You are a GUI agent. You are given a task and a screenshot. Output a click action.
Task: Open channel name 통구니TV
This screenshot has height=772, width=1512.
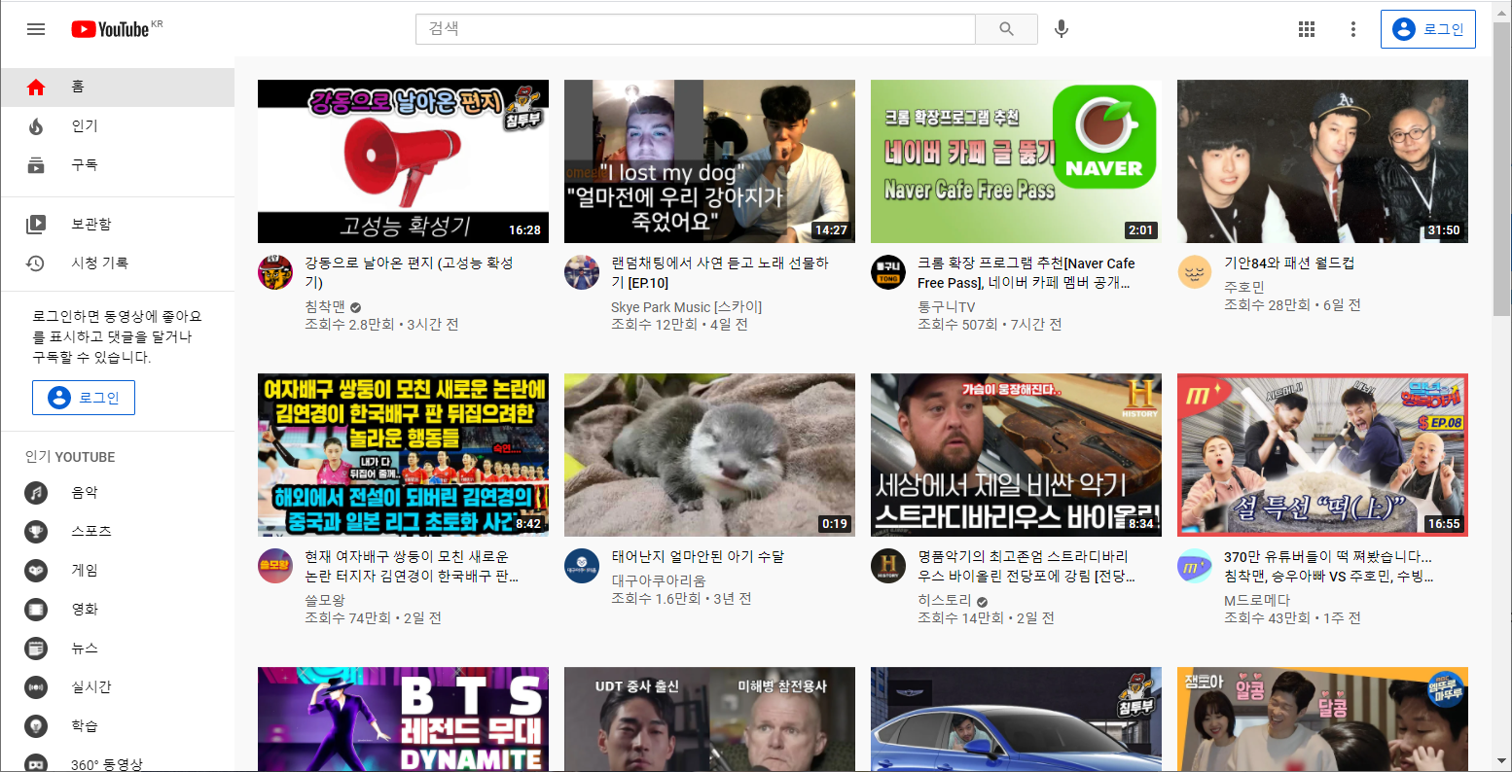pyautogui.click(x=946, y=306)
